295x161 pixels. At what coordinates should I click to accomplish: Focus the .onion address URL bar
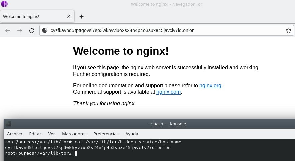[x=160, y=31]
